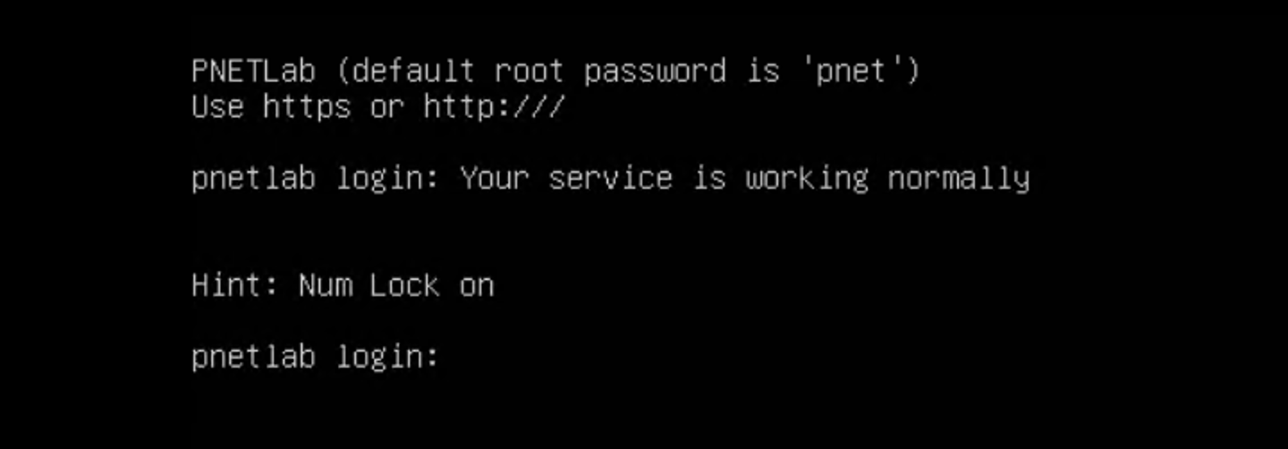Click the word "service"
This screenshot has width=1288, height=449.
tap(610, 179)
